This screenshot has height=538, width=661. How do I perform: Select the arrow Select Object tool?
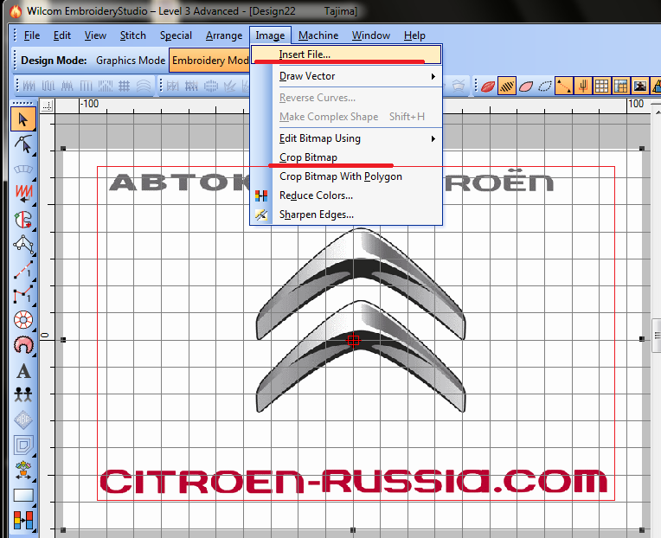(x=23, y=118)
